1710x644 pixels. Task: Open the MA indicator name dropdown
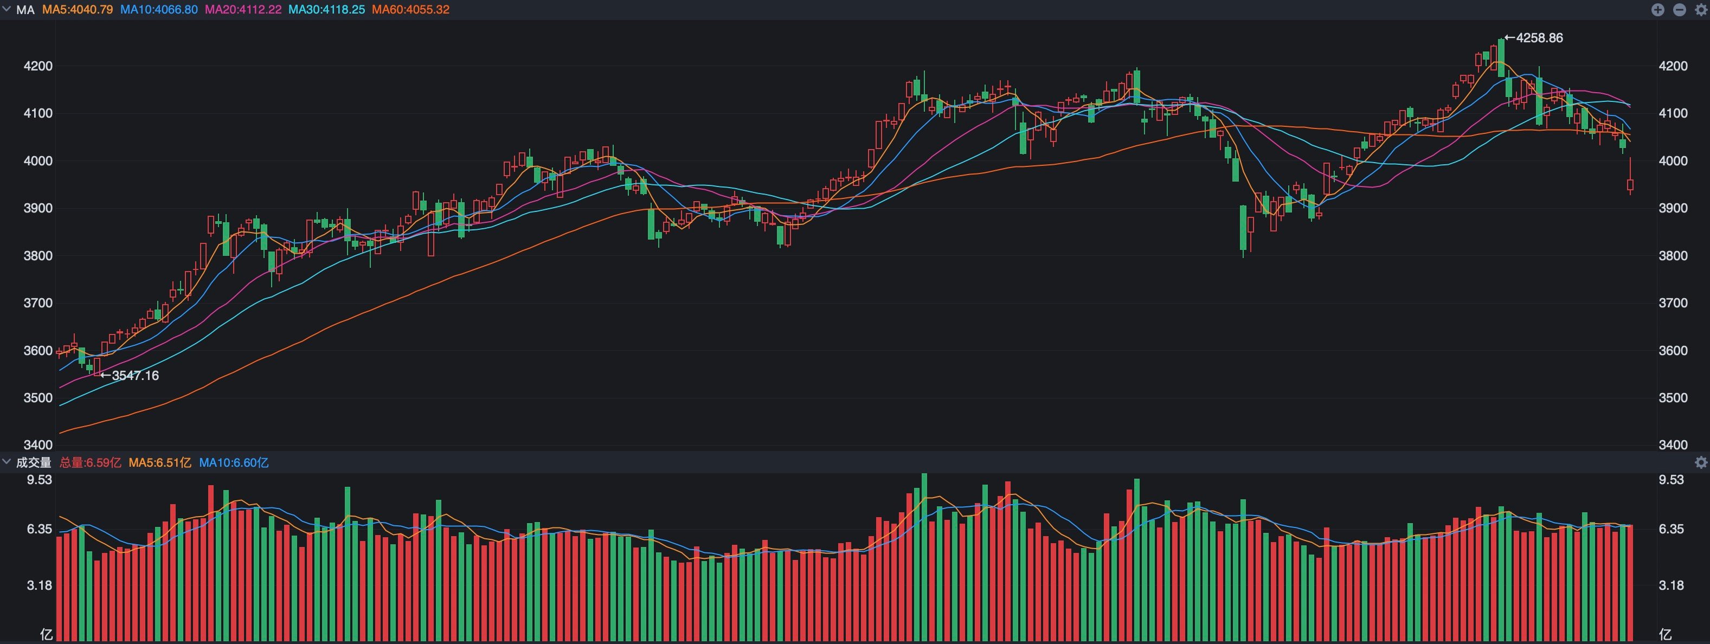(25, 10)
